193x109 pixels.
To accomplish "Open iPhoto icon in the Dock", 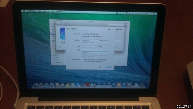I will (93, 85).
